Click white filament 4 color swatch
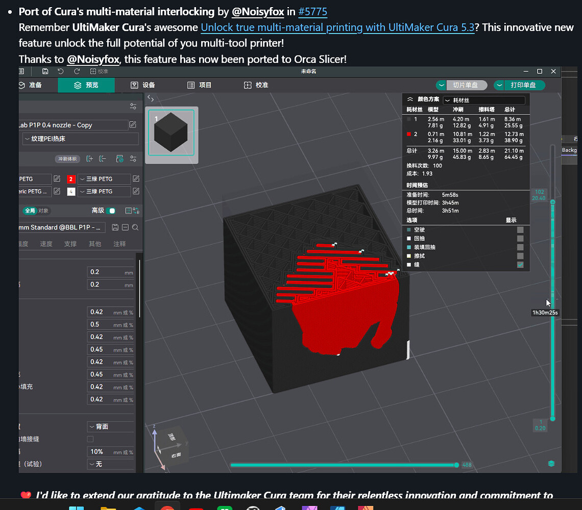Screen dimensions: 582x510 tap(70, 192)
